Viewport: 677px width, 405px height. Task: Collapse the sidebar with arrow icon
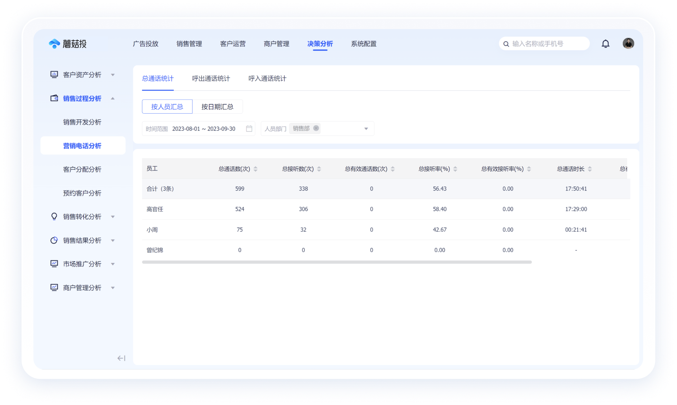(121, 358)
